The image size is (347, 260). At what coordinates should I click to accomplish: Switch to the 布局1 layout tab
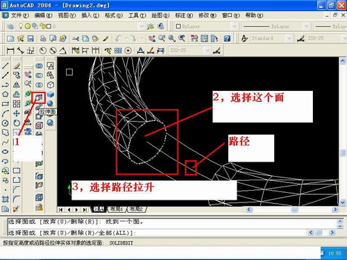pos(117,209)
